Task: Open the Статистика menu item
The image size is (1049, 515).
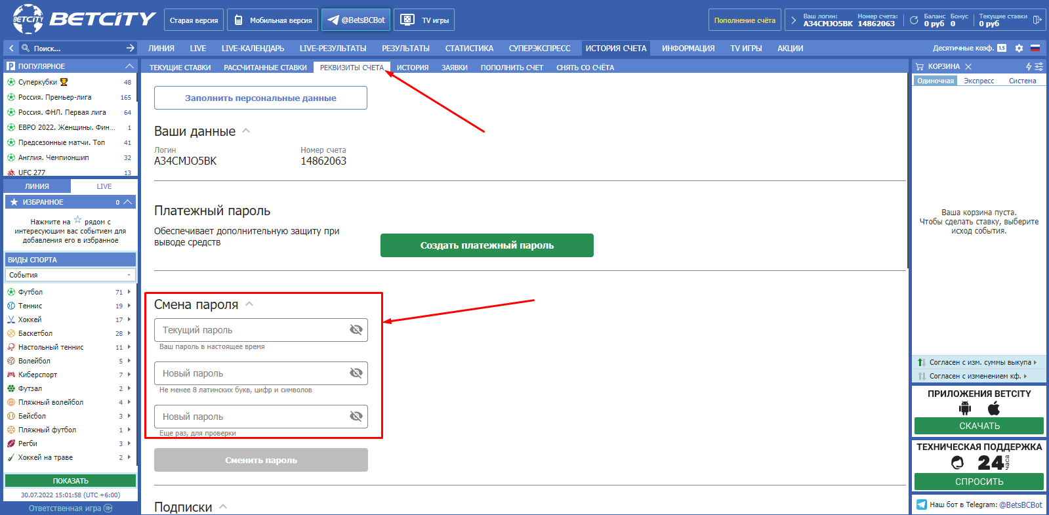Action: [x=469, y=49]
